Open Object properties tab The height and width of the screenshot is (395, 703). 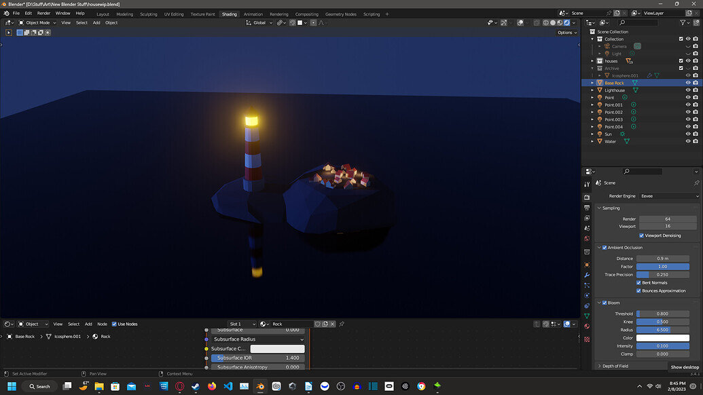coord(587,264)
